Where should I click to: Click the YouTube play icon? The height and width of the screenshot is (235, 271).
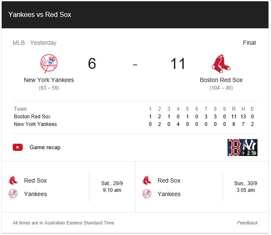(18, 147)
